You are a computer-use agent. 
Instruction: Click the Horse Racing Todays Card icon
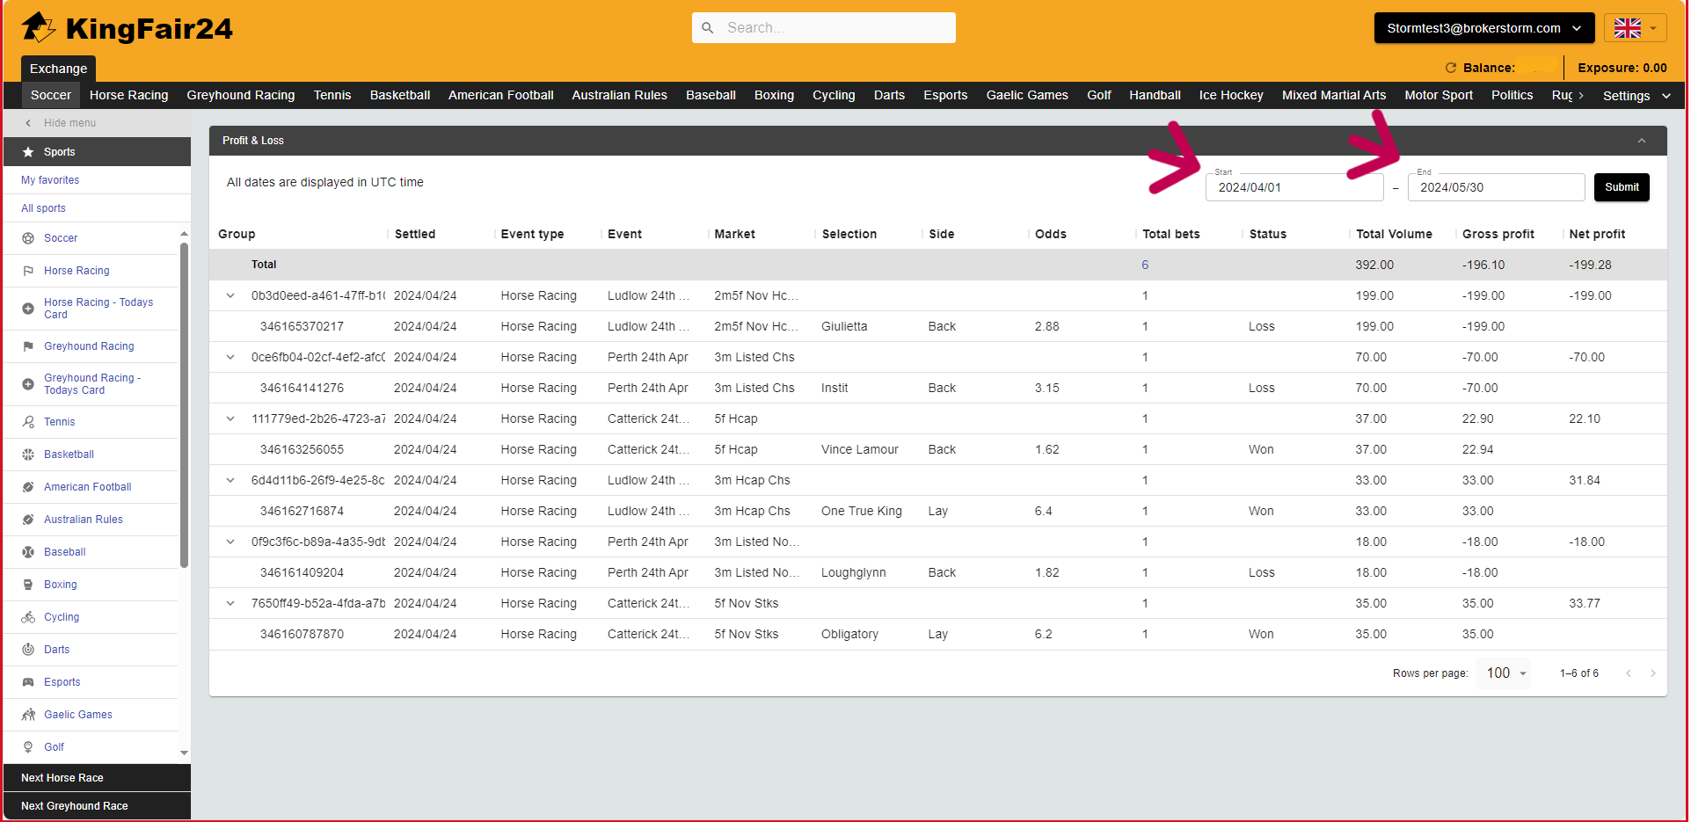point(28,309)
